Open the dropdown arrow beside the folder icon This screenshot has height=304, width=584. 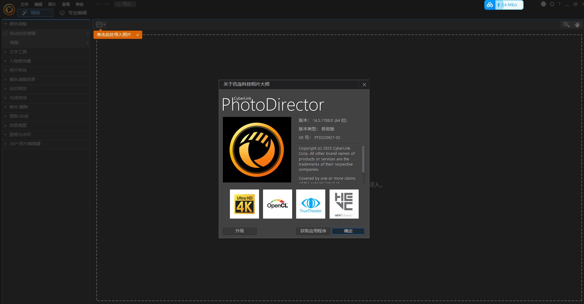[x=105, y=24]
